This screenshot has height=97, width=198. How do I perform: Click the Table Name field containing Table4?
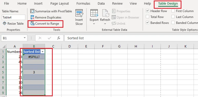coord(13,17)
